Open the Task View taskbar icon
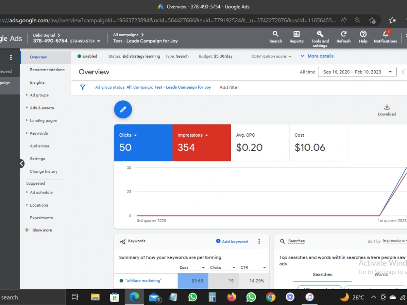This screenshot has height=305, width=407. (75, 297)
